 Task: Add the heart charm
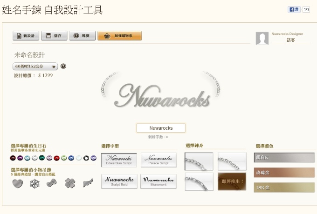18,183
